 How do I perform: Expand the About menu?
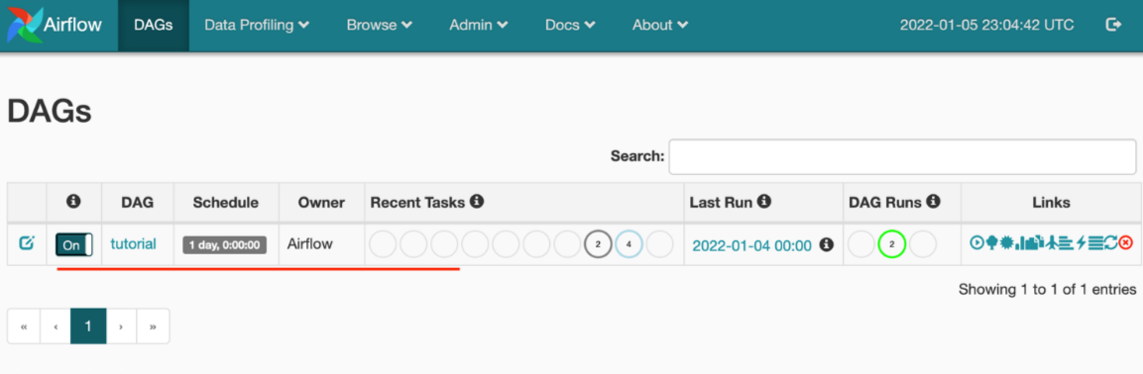(659, 25)
